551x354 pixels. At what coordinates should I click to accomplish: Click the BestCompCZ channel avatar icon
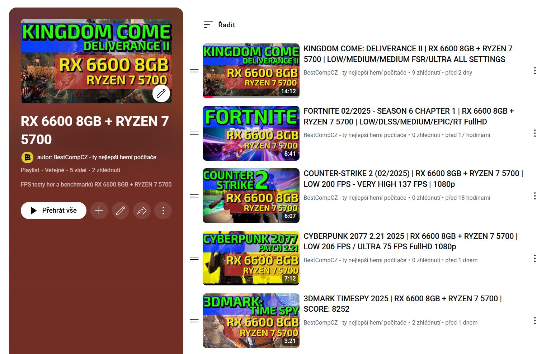pyautogui.click(x=27, y=157)
